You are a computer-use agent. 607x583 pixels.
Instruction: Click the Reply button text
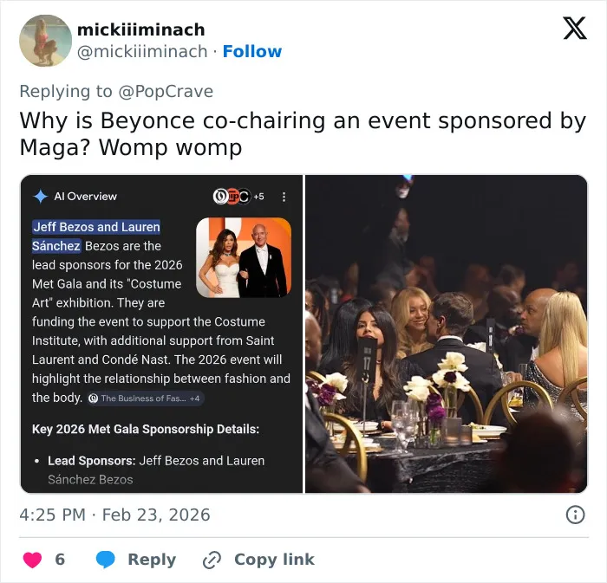click(152, 560)
